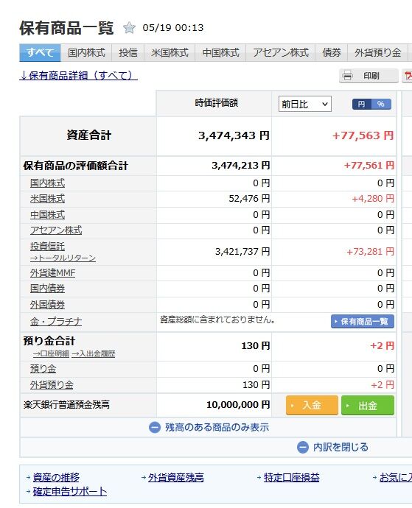Open the 前日比 dropdown

[x=305, y=104]
